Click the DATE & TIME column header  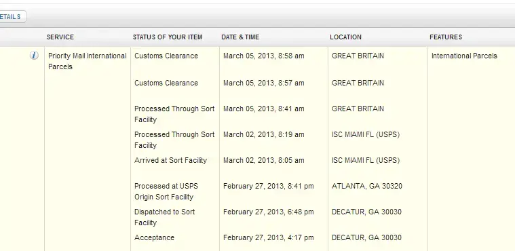[x=240, y=37]
